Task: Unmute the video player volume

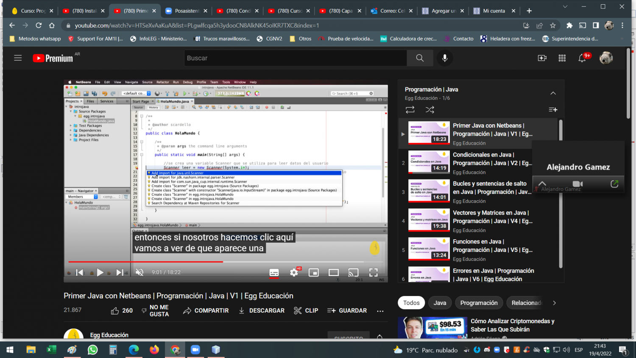Action: 139,272
